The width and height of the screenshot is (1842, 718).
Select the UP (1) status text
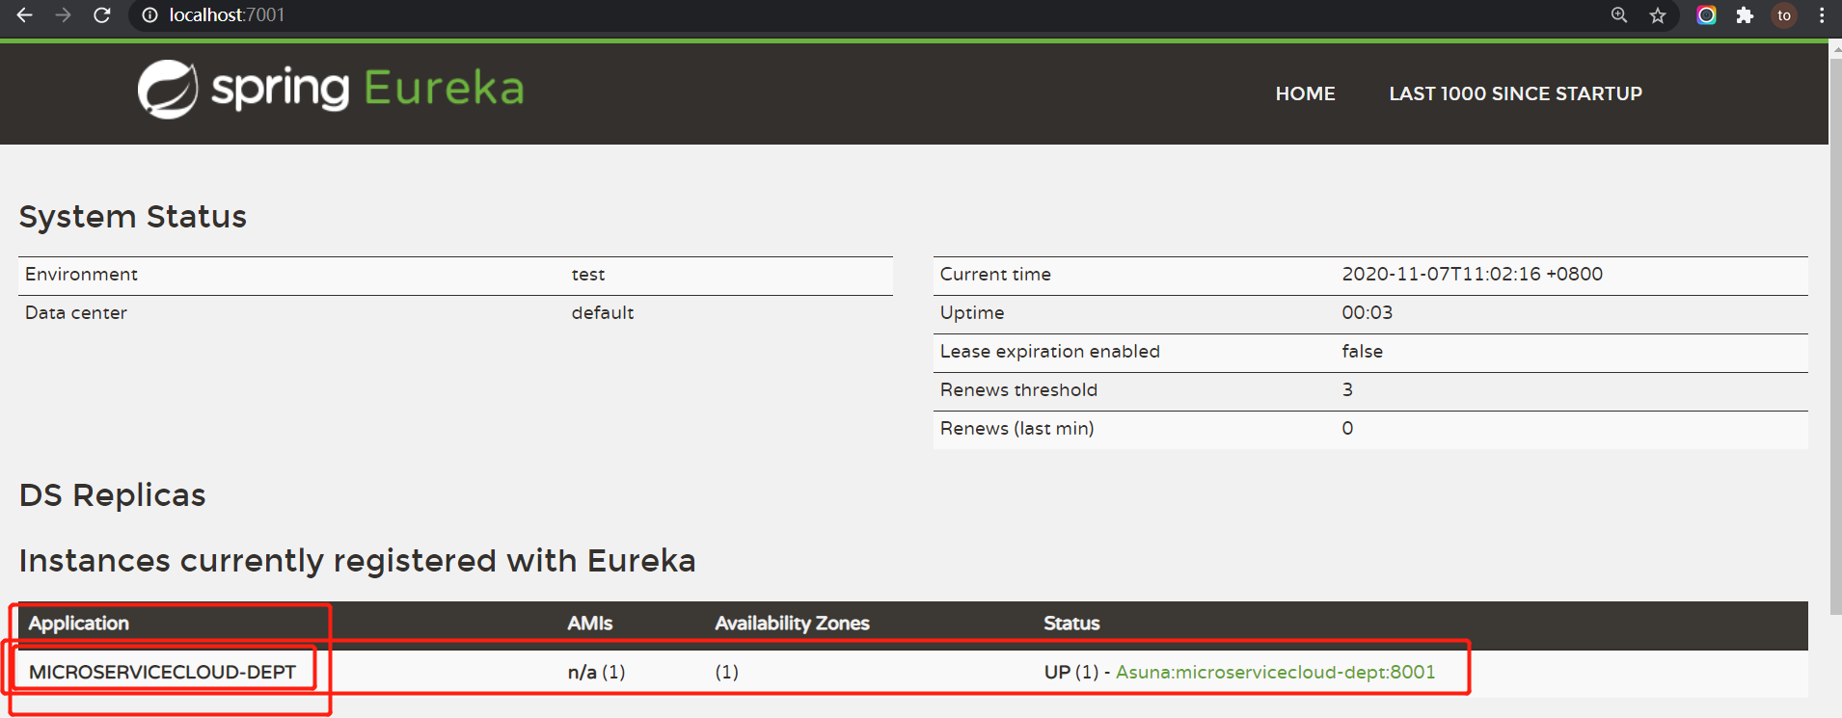pos(1071,672)
